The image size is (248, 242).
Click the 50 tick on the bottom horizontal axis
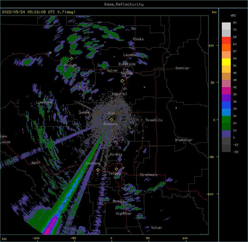pyautogui.click(x=148, y=238)
